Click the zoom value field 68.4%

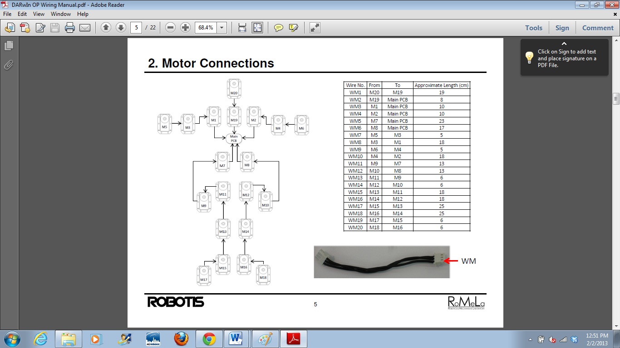point(206,28)
